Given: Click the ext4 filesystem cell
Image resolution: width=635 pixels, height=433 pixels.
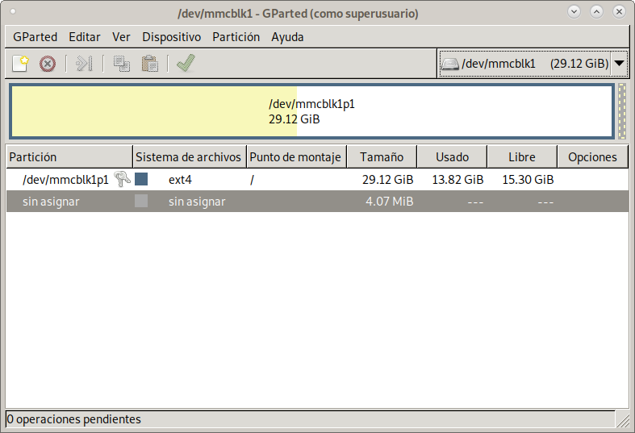Looking at the screenshot, I should 180,179.
